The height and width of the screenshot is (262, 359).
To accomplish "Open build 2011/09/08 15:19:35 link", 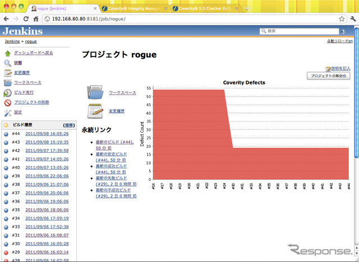I will 47,142.
